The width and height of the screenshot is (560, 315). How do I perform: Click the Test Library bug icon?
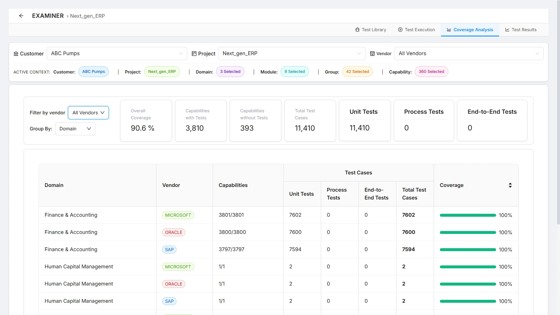pyautogui.click(x=357, y=30)
